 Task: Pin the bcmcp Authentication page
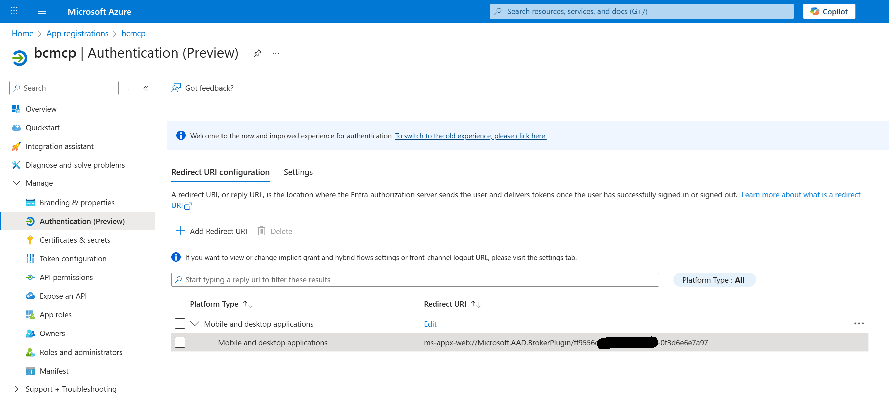(257, 53)
